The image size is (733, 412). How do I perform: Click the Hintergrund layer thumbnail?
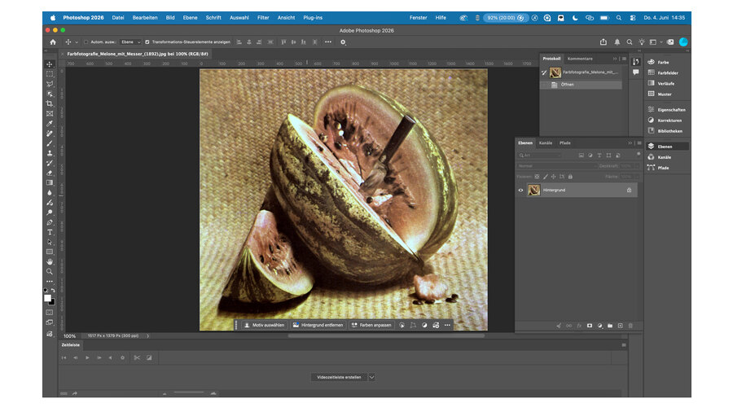click(x=533, y=190)
